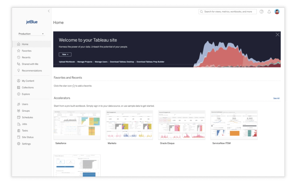Click Download Tableau Prep Builder link
This screenshot has height=184, width=297.
click(150, 62)
